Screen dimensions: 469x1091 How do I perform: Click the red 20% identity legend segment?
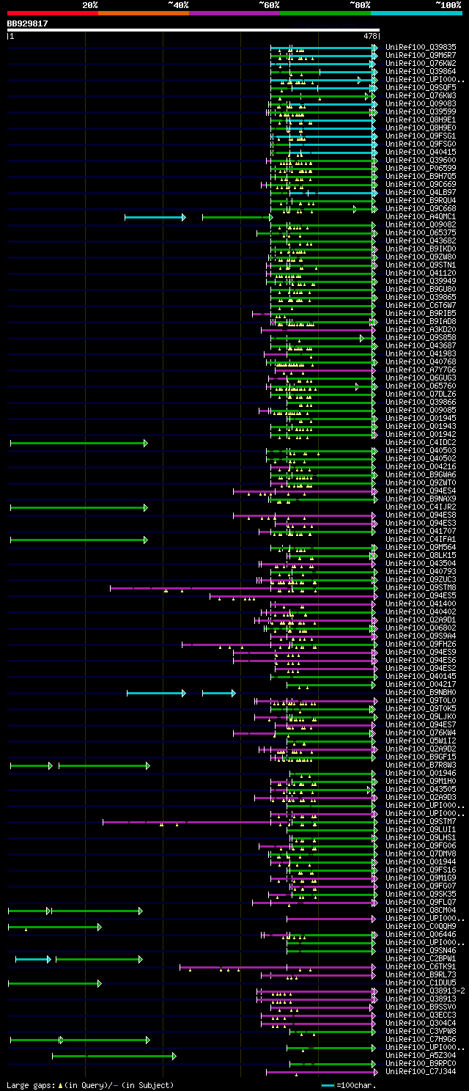click(53, 13)
